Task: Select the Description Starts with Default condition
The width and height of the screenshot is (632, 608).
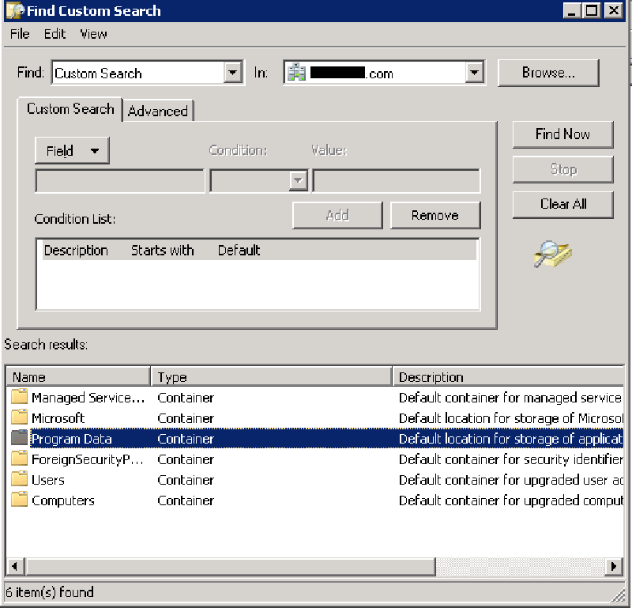Action: 259,251
